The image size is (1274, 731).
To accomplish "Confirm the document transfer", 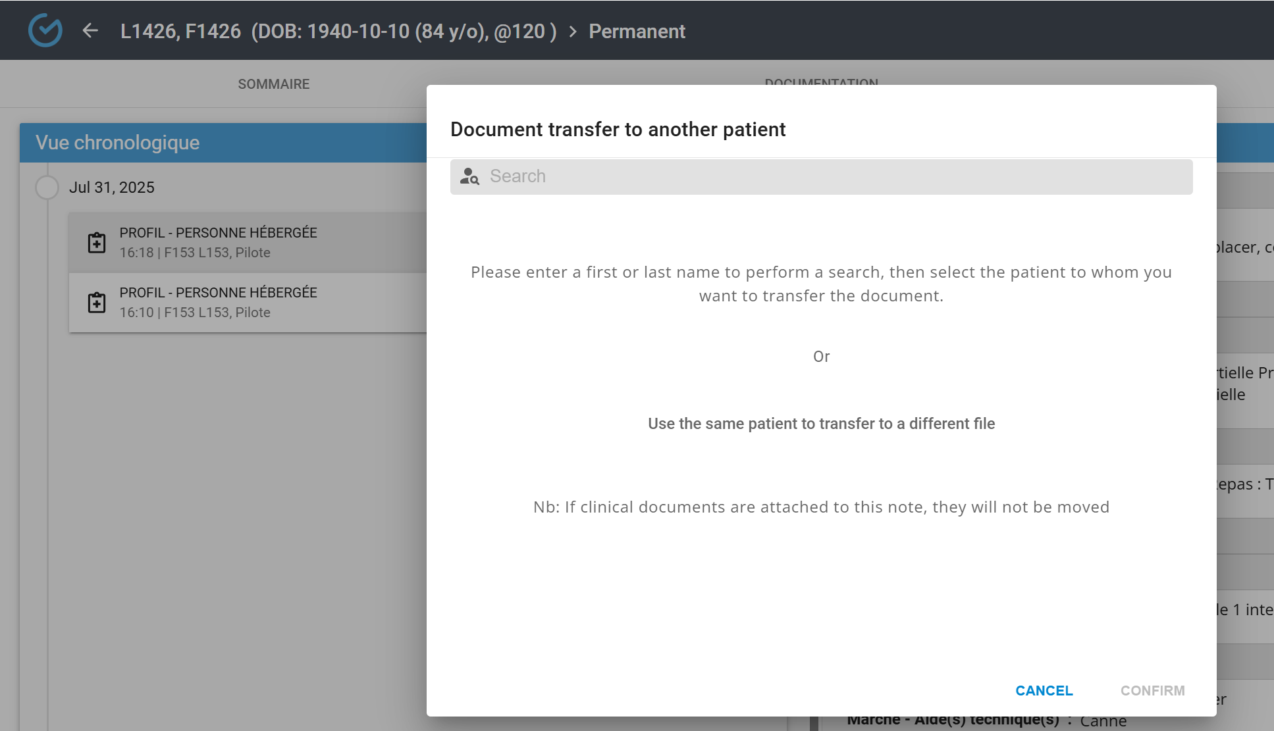I will [1152, 691].
